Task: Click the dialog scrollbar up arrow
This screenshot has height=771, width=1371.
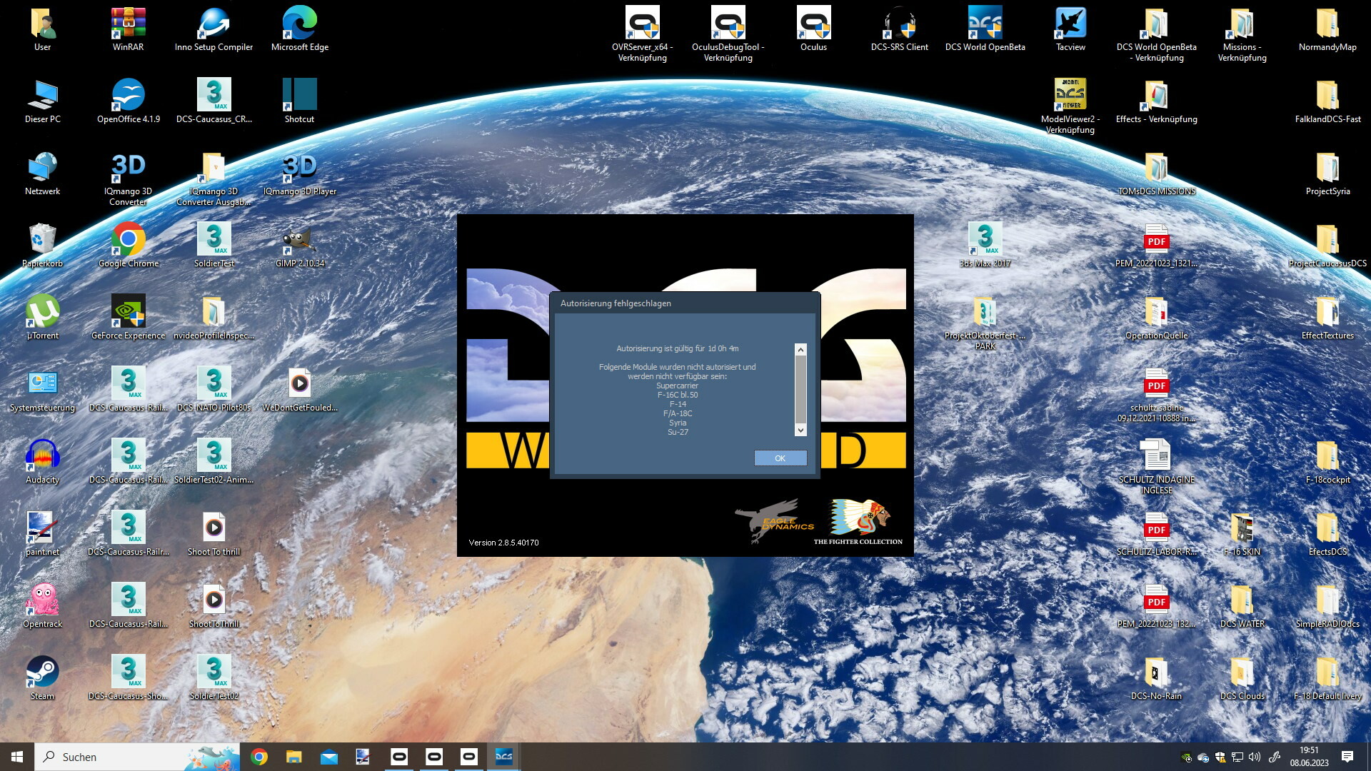Action: click(800, 349)
